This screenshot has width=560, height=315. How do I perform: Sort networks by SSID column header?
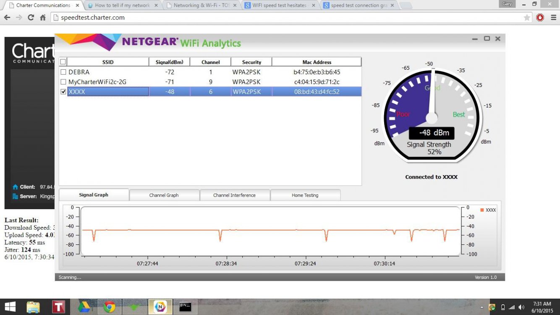pyautogui.click(x=108, y=62)
